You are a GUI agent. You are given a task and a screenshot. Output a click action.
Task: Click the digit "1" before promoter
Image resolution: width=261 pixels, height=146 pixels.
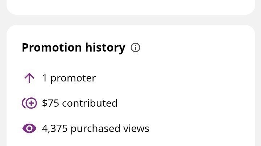coord(45,78)
